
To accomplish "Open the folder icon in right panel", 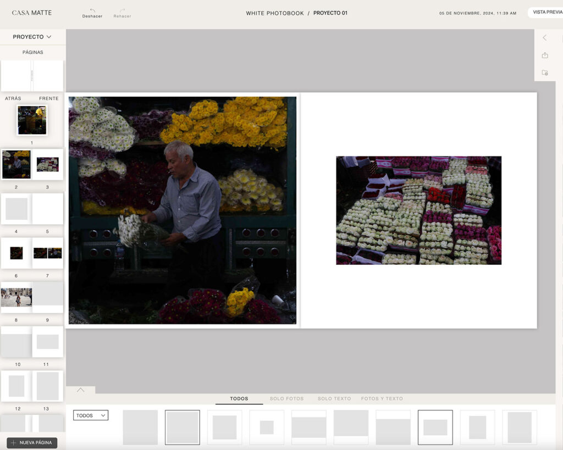I will pos(544,73).
